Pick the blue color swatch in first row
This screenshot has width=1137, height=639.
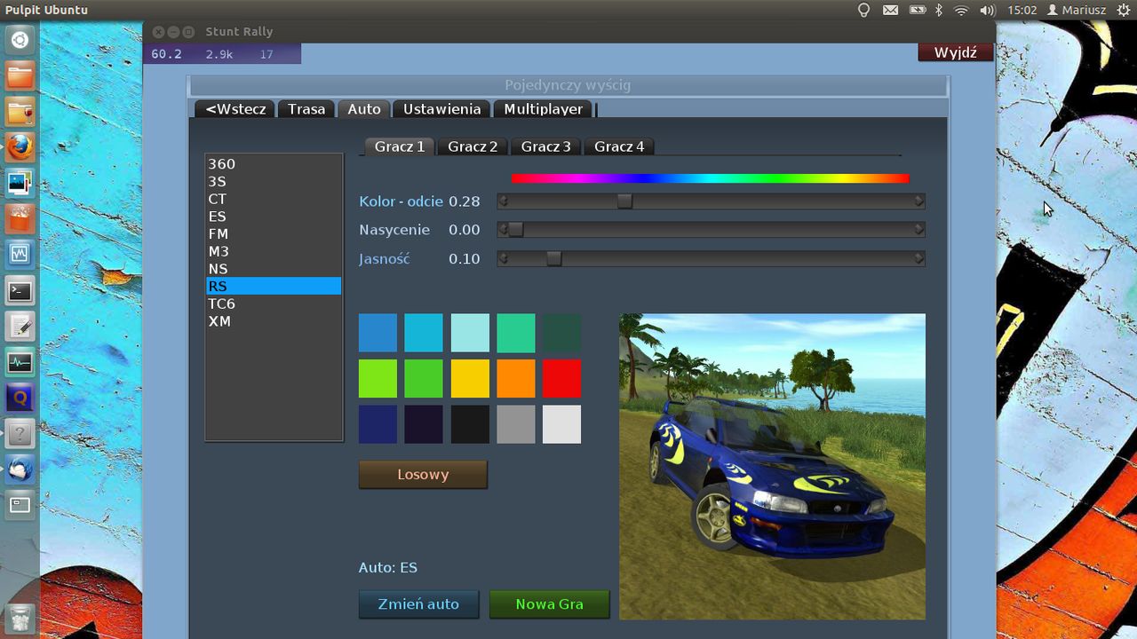coord(378,333)
